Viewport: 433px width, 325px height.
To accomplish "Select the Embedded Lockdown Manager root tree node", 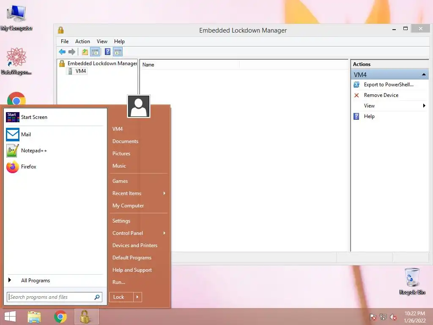I will click(102, 63).
